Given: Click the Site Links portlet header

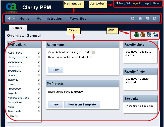Looking at the screenshot, I should click(x=140, y=99).
